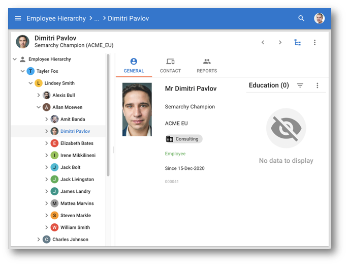This screenshot has width=347, height=265.
Task: Expand the Charles Johnson node
Action: click(39, 239)
